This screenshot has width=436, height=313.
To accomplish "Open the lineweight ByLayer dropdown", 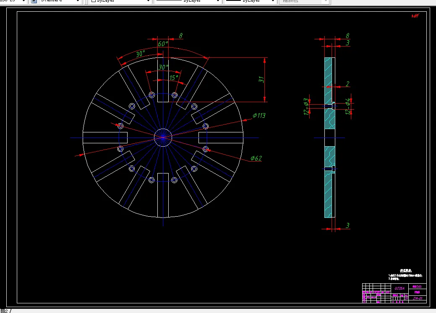I will tap(250, 1).
